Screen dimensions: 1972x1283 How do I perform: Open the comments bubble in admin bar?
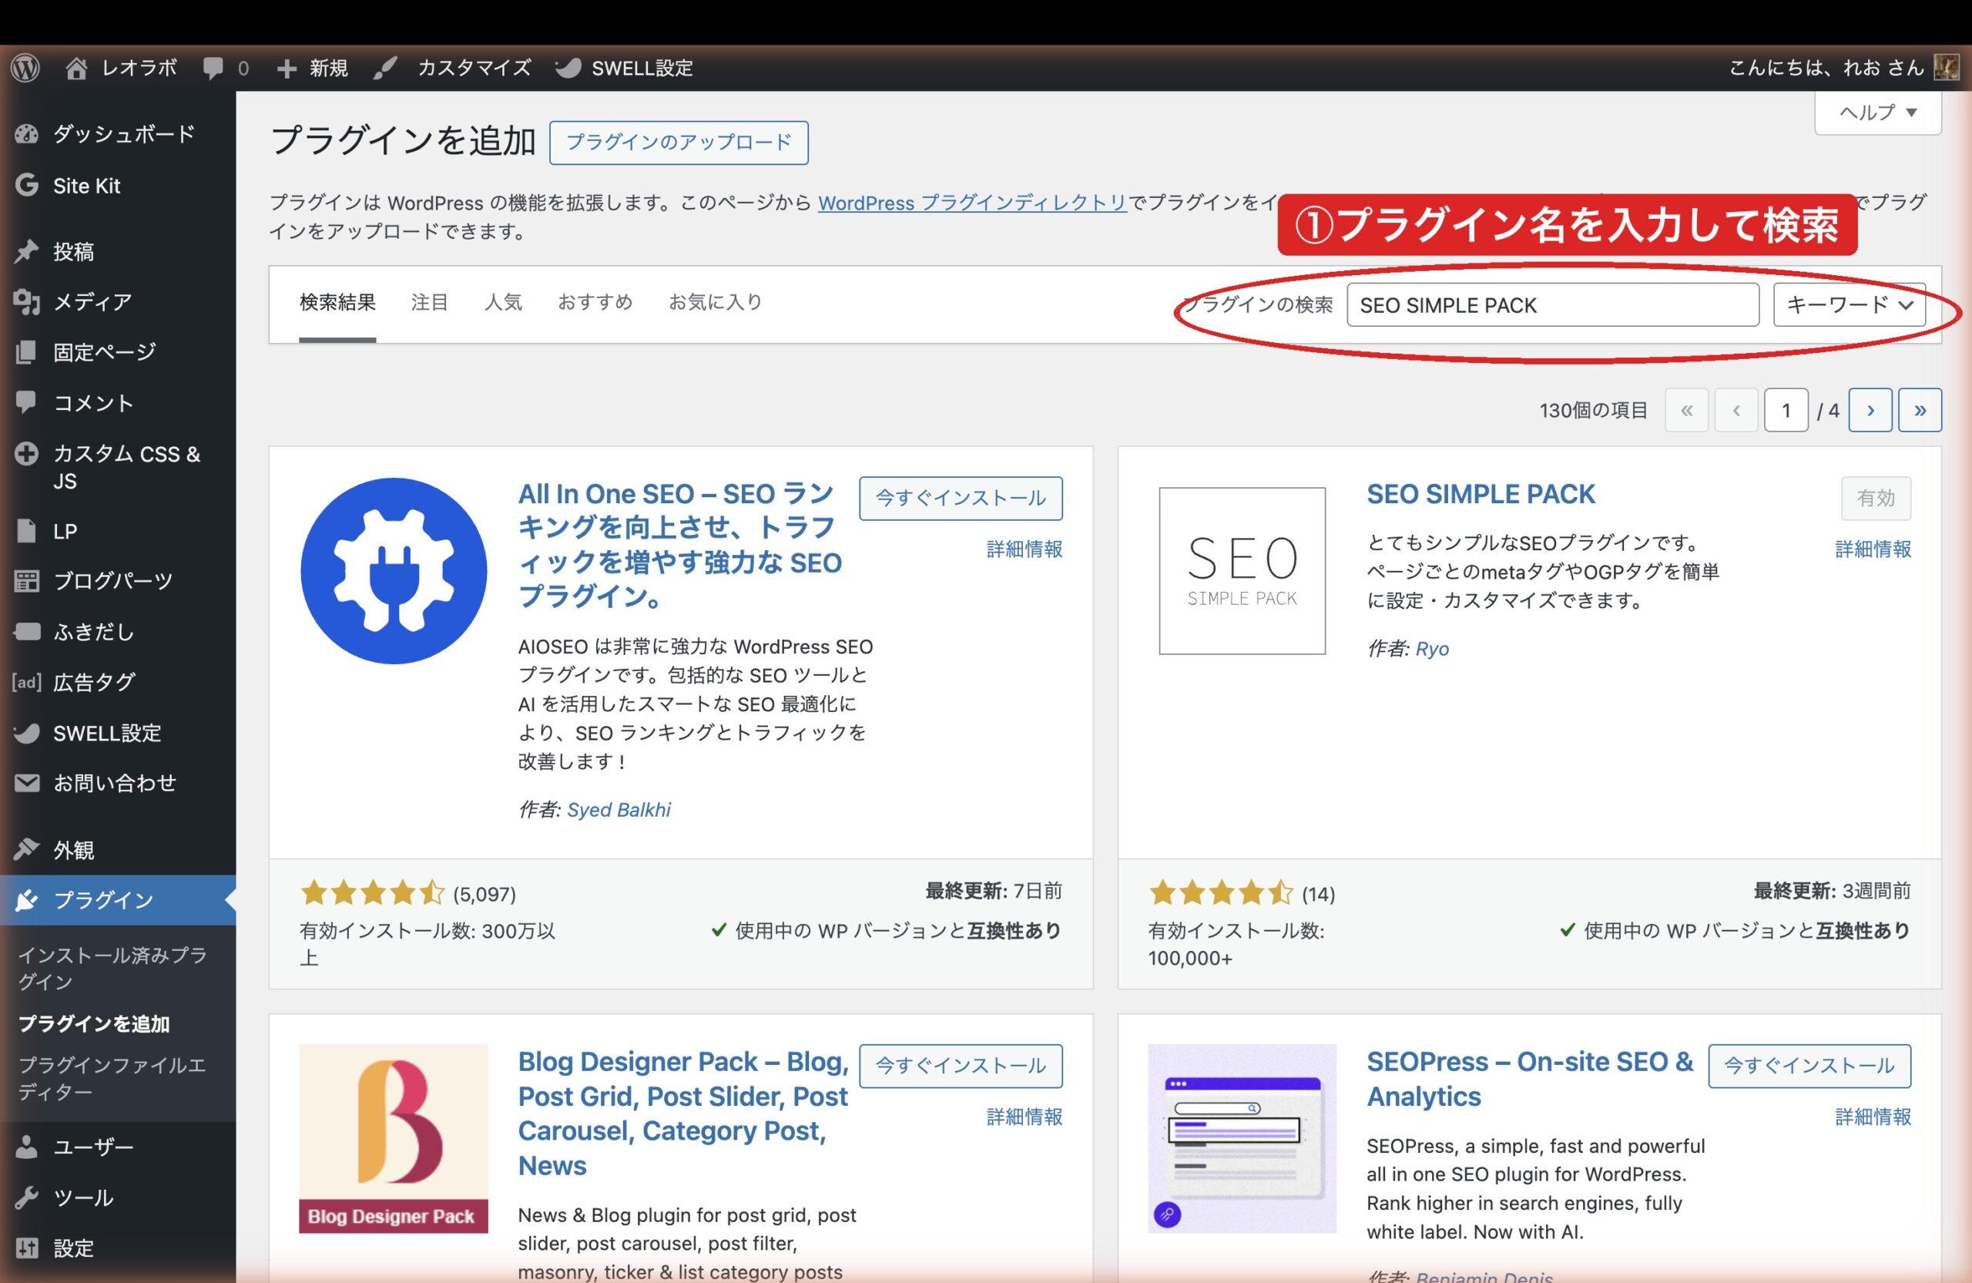pyautogui.click(x=226, y=68)
